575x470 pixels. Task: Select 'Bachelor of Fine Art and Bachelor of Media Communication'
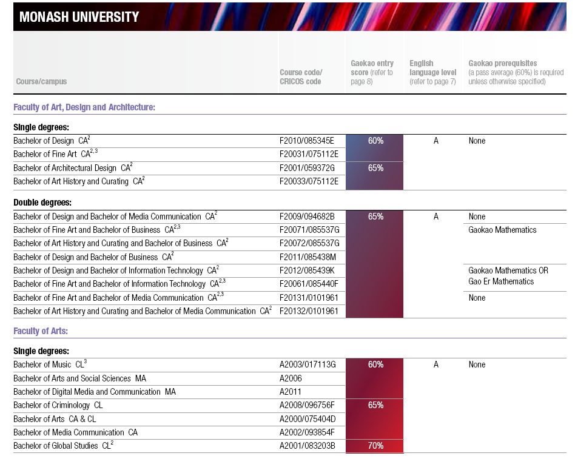point(119,298)
